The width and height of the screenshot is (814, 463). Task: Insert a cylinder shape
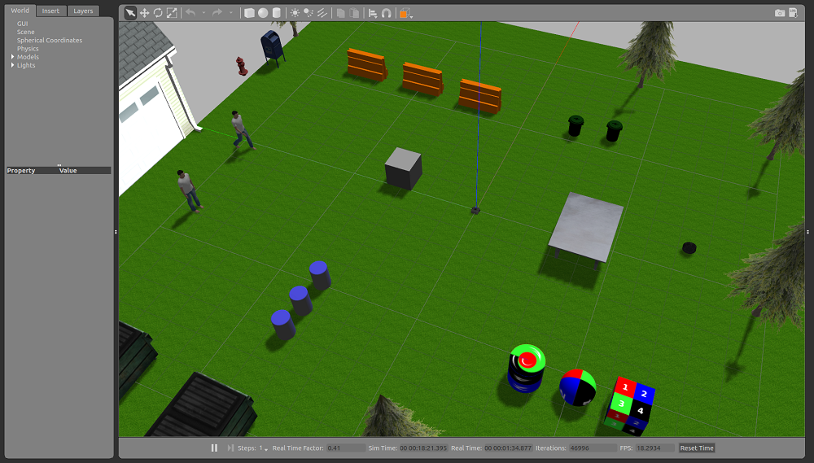point(276,13)
